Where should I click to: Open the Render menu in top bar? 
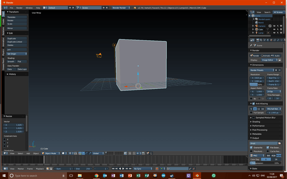click(x=19, y=8)
